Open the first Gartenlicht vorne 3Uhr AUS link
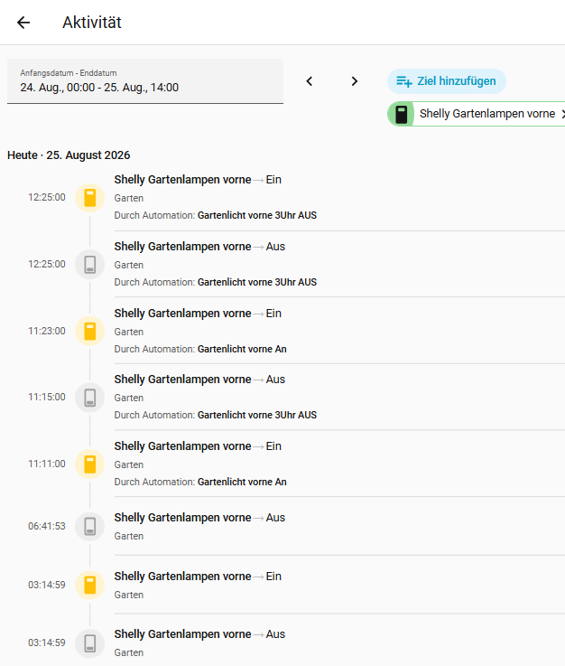 pyautogui.click(x=257, y=215)
